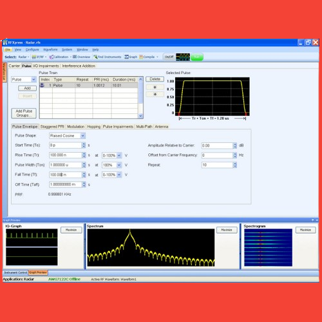Click the green Run button
The height and width of the screenshot is (322, 322).
(x=197, y=57)
